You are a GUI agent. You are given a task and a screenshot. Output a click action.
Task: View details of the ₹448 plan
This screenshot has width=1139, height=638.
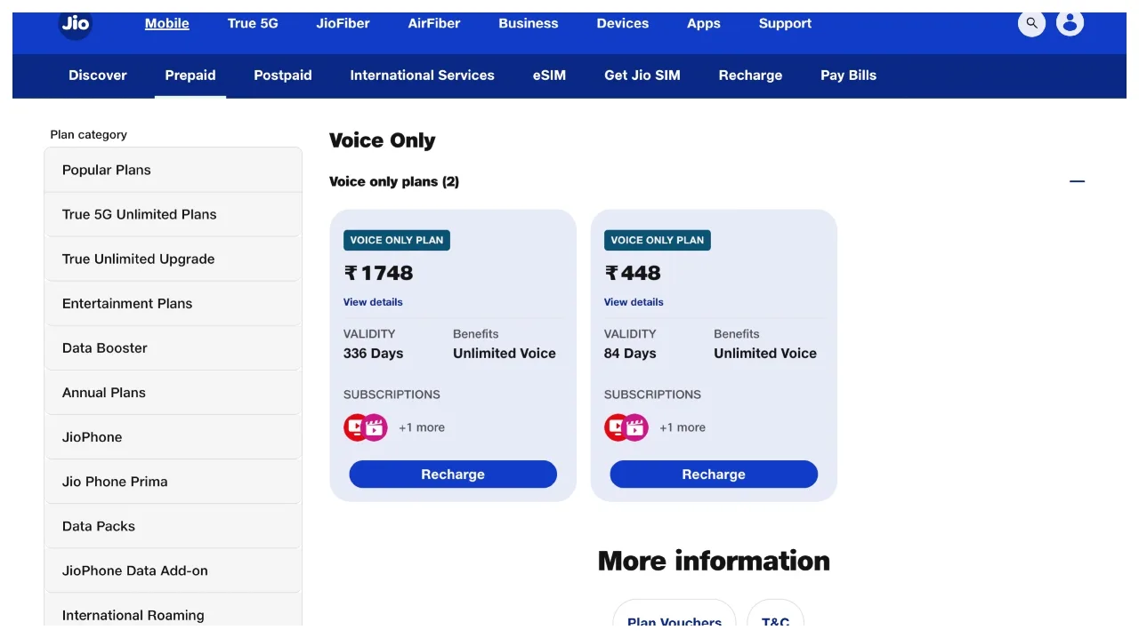[634, 302]
